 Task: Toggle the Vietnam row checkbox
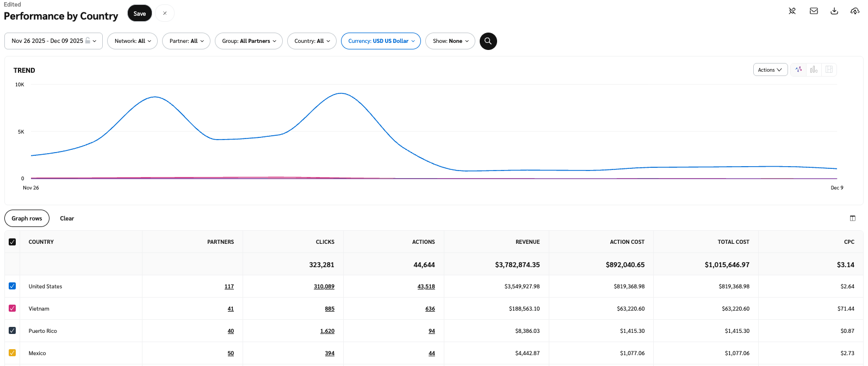12,308
